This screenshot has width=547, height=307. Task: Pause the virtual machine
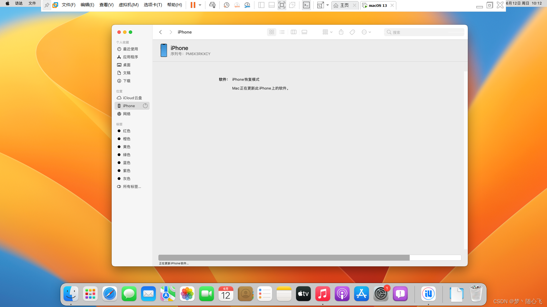point(193,5)
